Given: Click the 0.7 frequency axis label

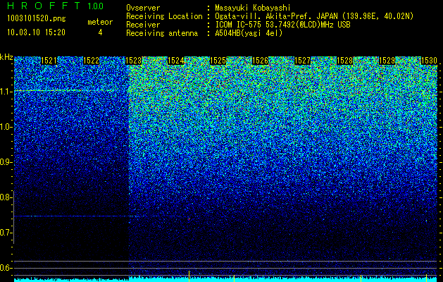Looking at the screenshot, I should pyautogui.click(x=5, y=233).
